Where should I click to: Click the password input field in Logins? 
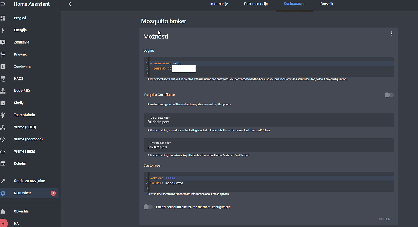tap(184, 69)
